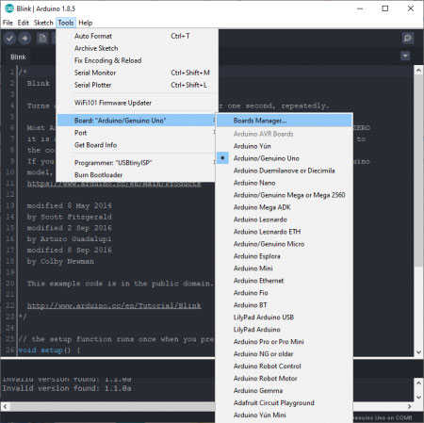Expand the Board submenu entry
The image size is (424, 423).
tap(137, 121)
